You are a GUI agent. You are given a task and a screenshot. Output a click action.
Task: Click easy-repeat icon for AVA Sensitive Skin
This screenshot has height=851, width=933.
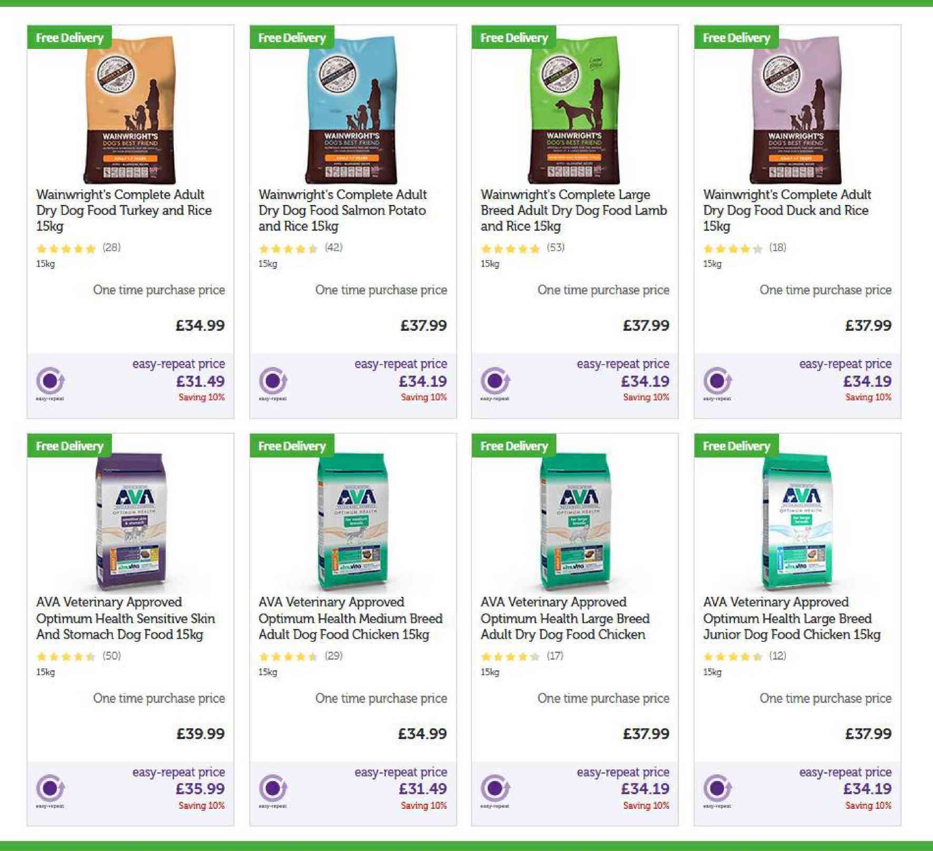(x=51, y=789)
